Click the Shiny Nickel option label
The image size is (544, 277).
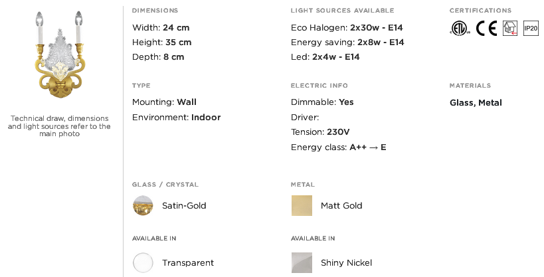pos(346,263)
